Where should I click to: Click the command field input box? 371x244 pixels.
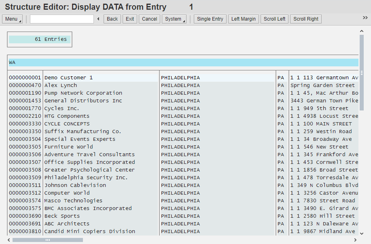[x=61, y=19]
